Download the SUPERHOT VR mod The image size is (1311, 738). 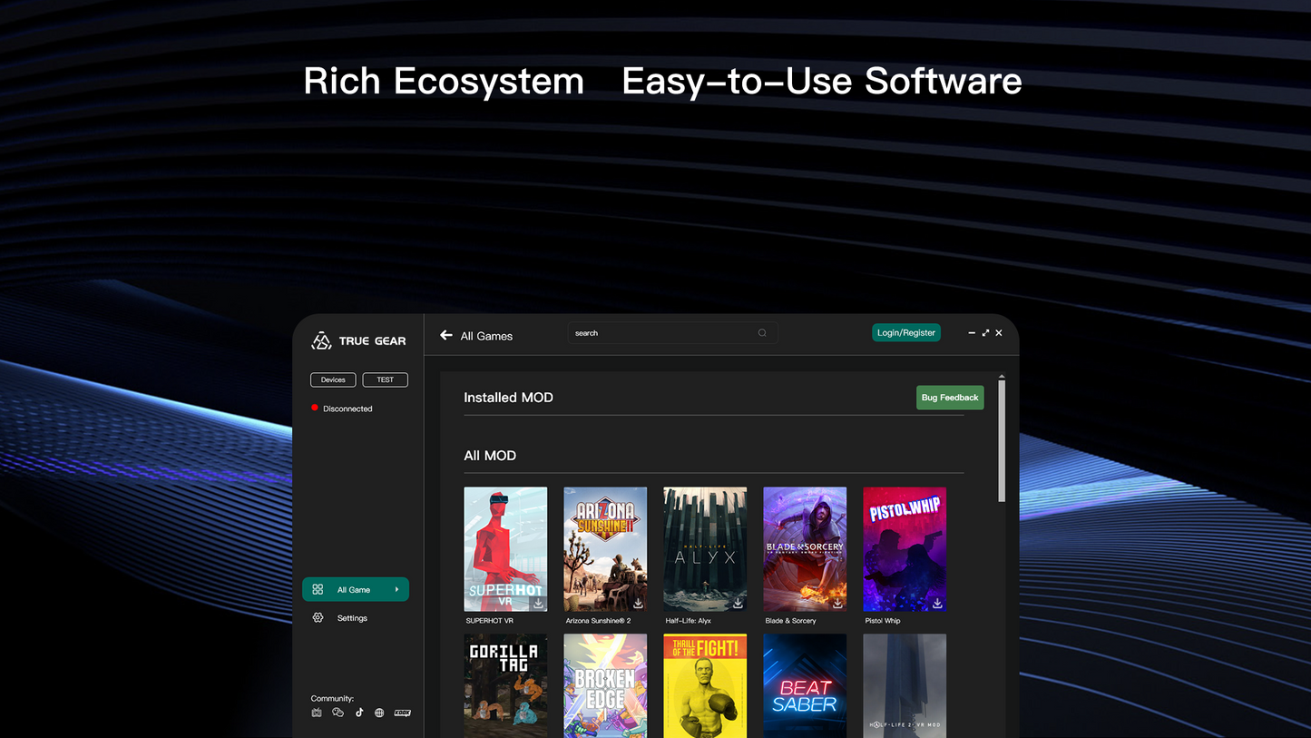(x=538, y=603)
